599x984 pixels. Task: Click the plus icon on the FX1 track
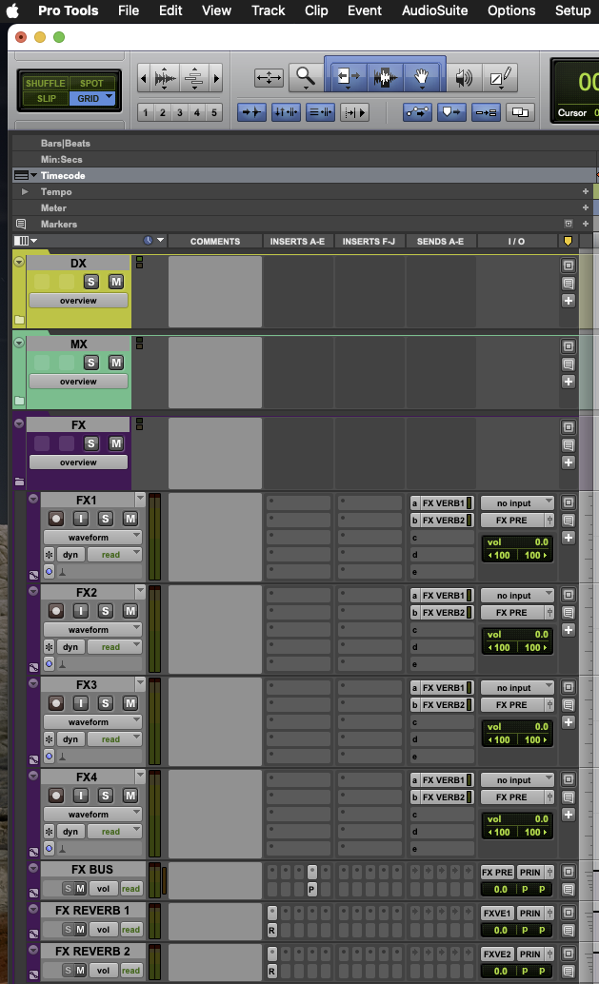click(569, 538)
